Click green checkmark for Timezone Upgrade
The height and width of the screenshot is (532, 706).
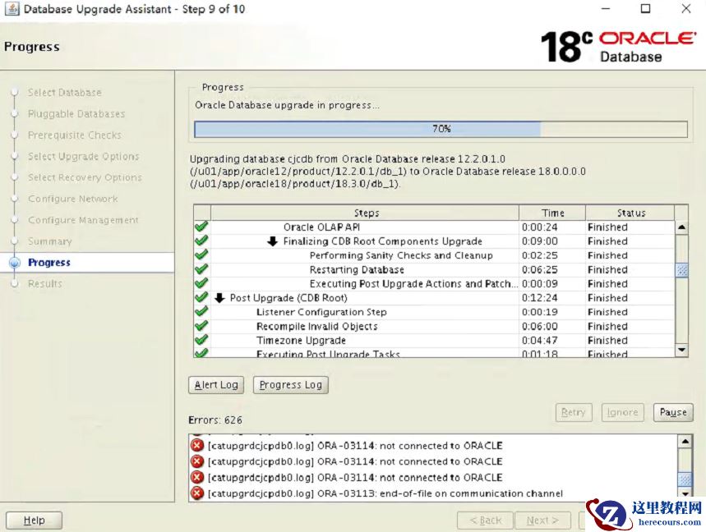point(201,340)
